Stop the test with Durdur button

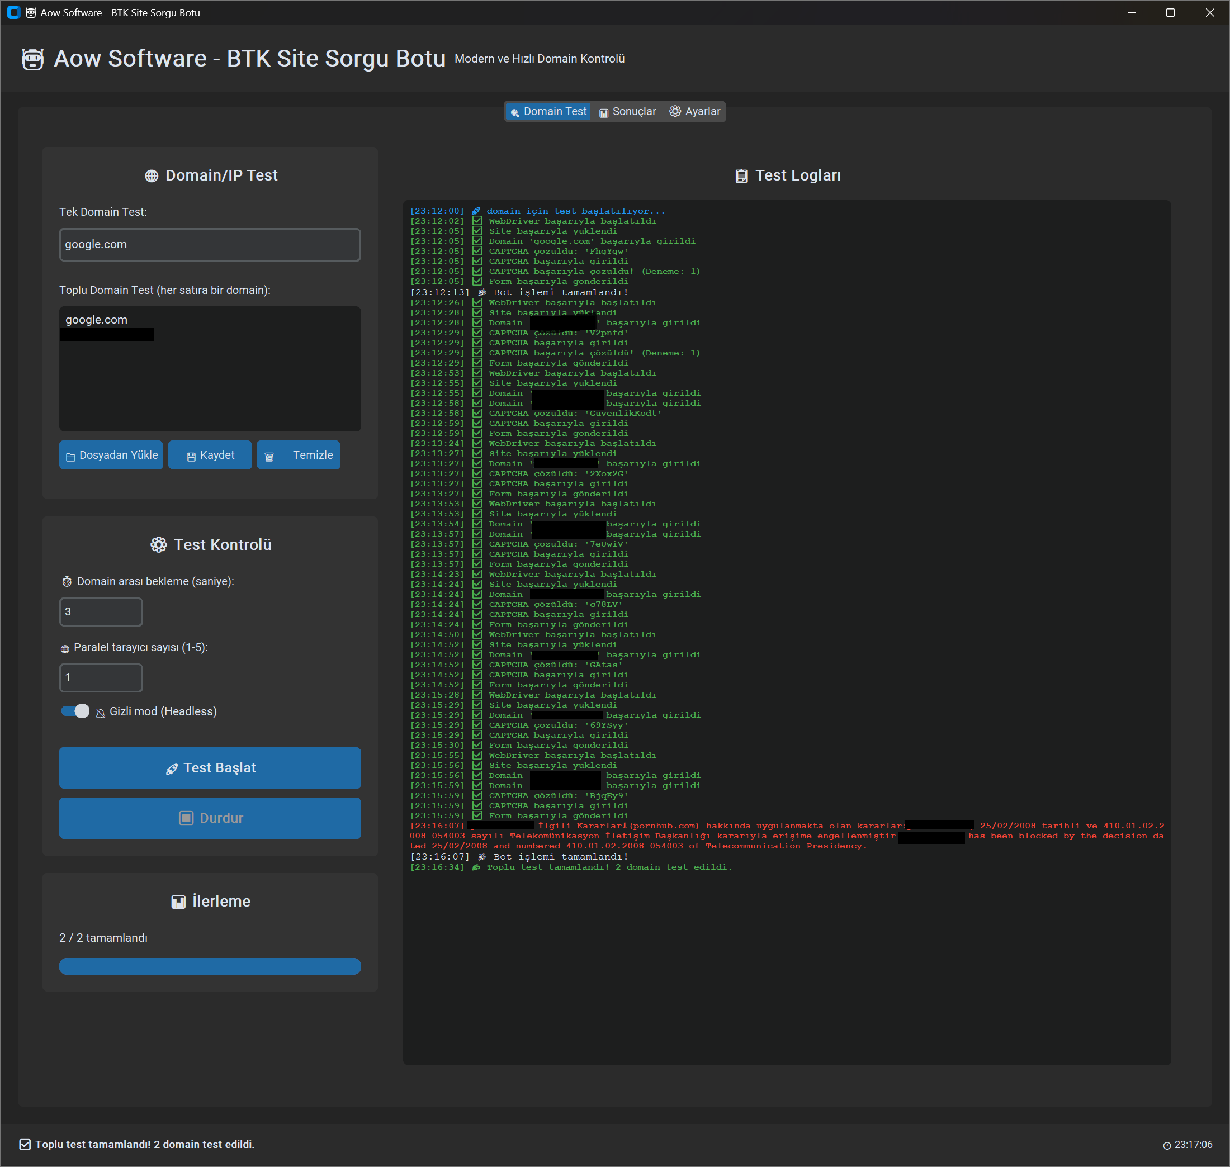click(210, 819)
